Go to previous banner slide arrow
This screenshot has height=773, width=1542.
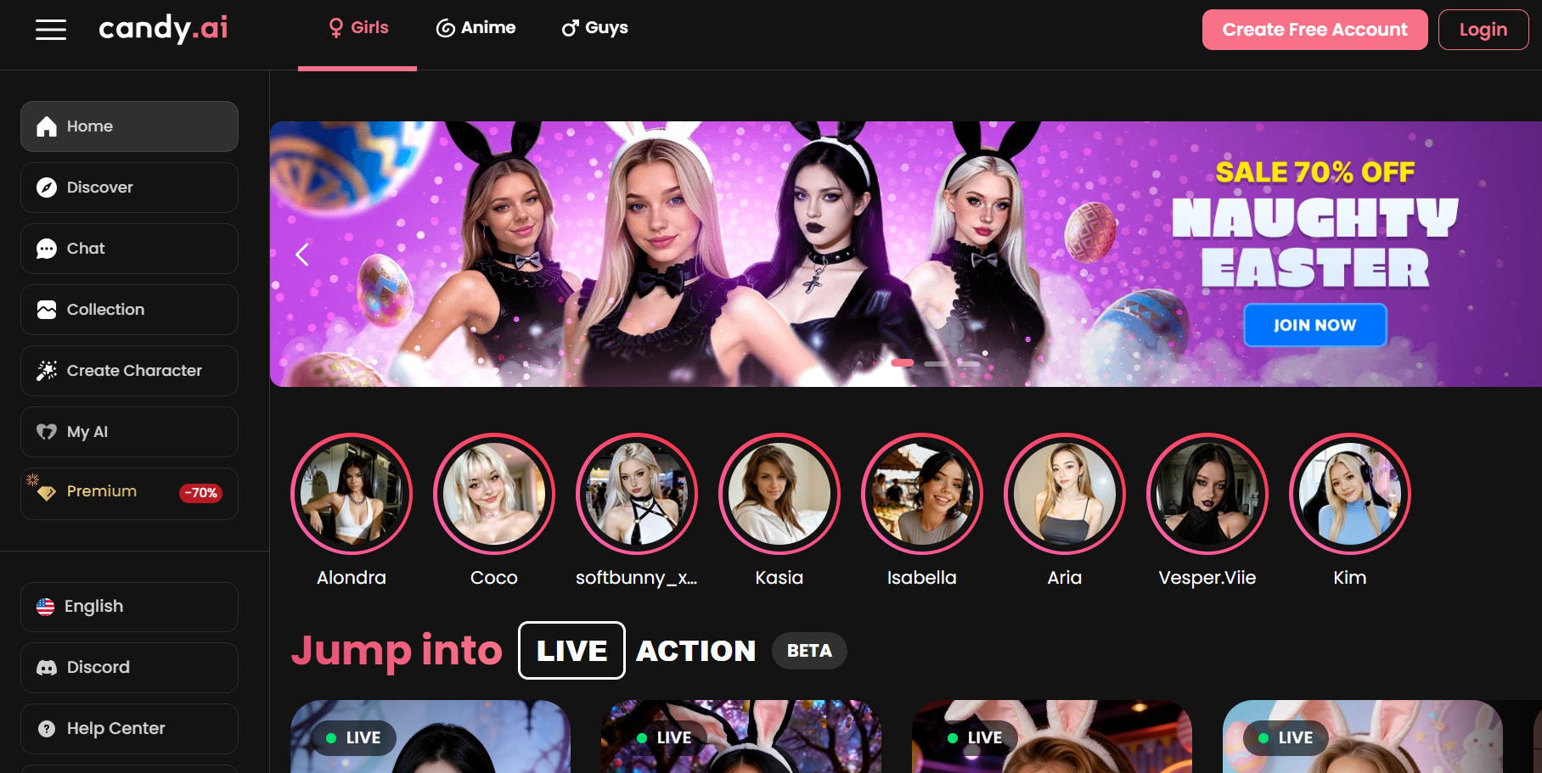pos(302,254)
